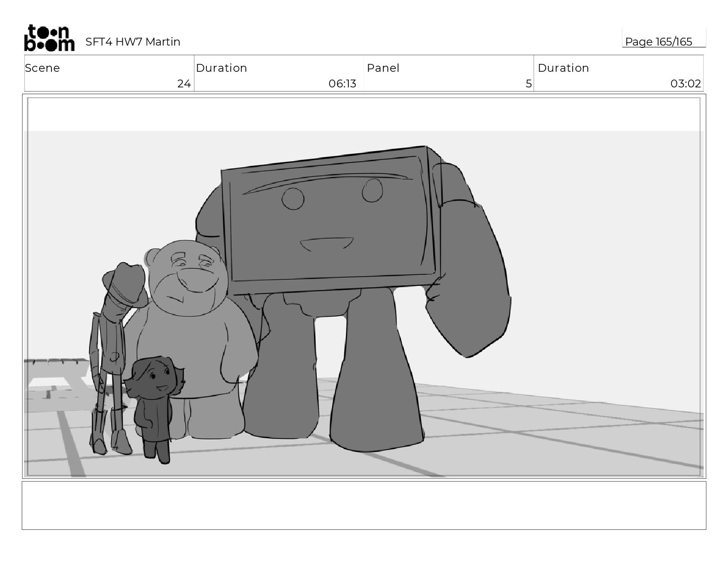Select the panel number 5
Viewport: 728px width, 563px height.
point(529,84)
